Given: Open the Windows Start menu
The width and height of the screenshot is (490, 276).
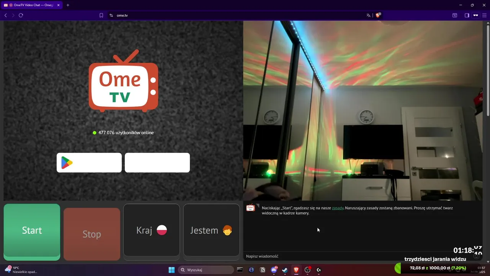Looking at the screenshot, I should [x=171, y=270].
